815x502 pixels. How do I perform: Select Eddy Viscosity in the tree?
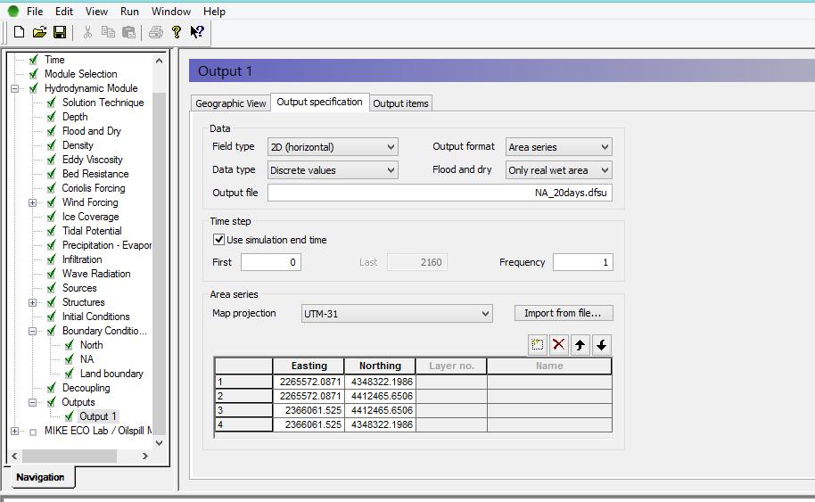tap(93, 160)
